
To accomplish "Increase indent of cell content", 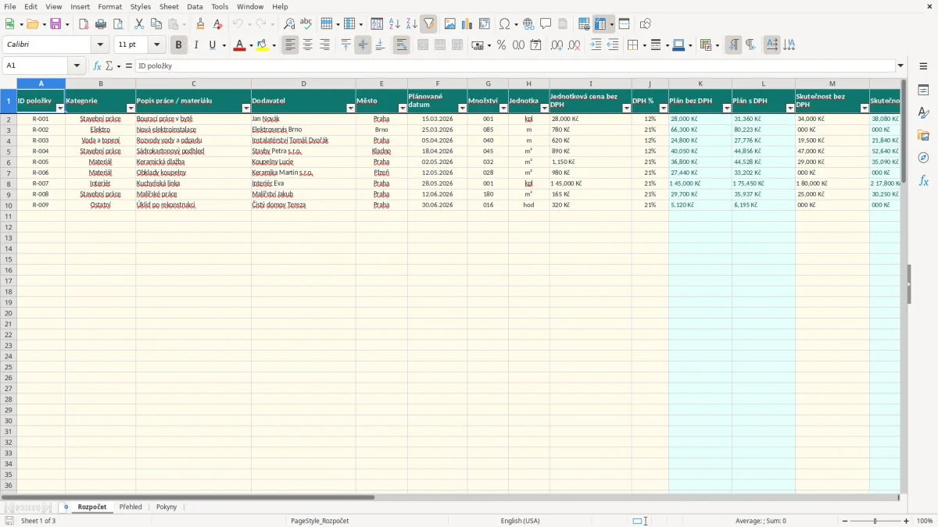I will [x=596, y=45].
